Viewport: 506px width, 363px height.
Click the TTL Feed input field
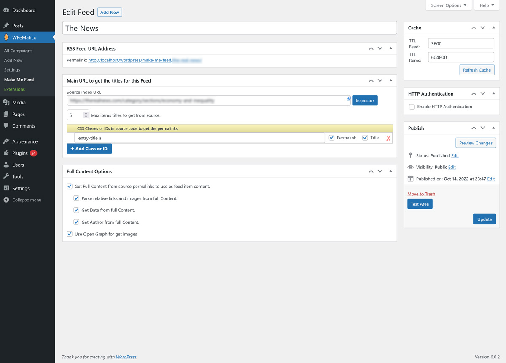point(461,43)
